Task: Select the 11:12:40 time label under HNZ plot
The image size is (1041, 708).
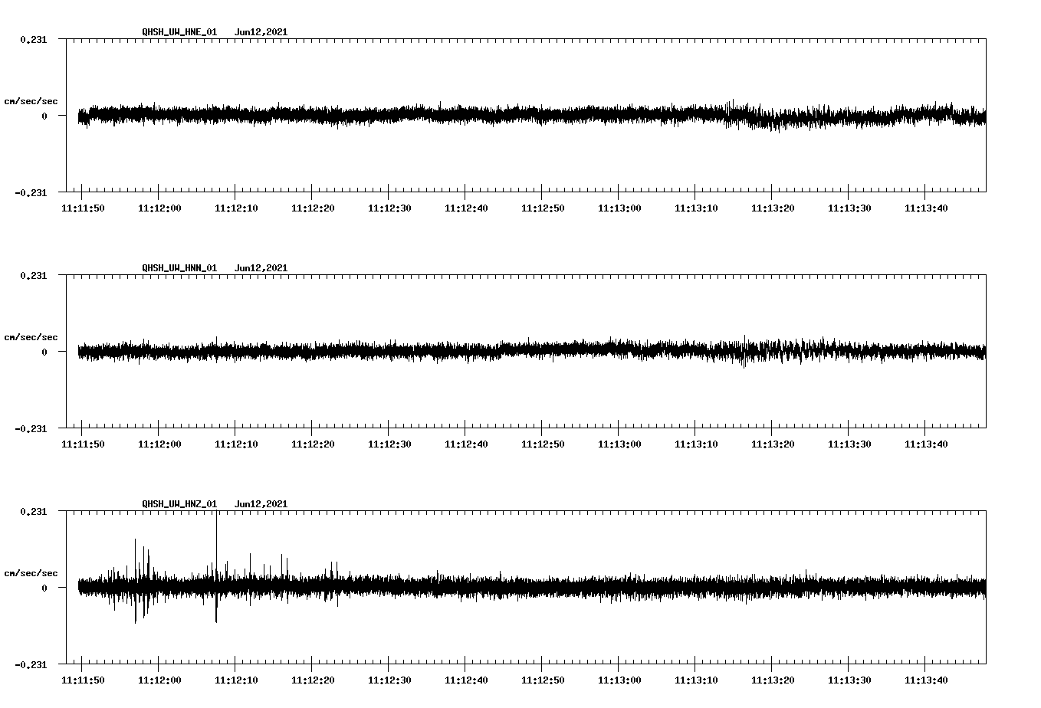Action: 466,680
